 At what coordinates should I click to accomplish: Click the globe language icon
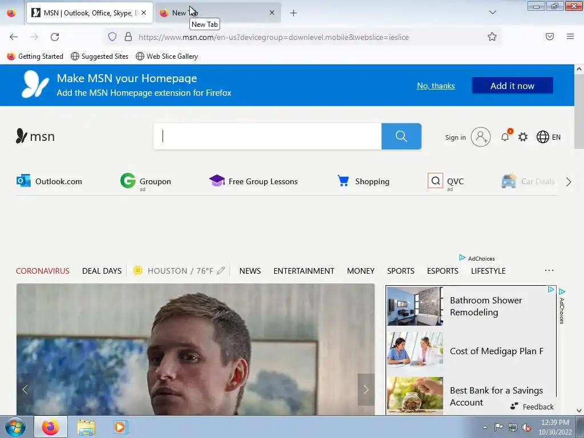click(x=543, y=137)
